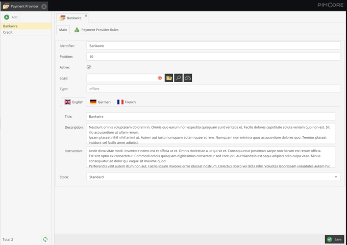This screenshot has height=245, width=347.
Task: Close the Bankwire tab
Action: click(x=86, y=16)
